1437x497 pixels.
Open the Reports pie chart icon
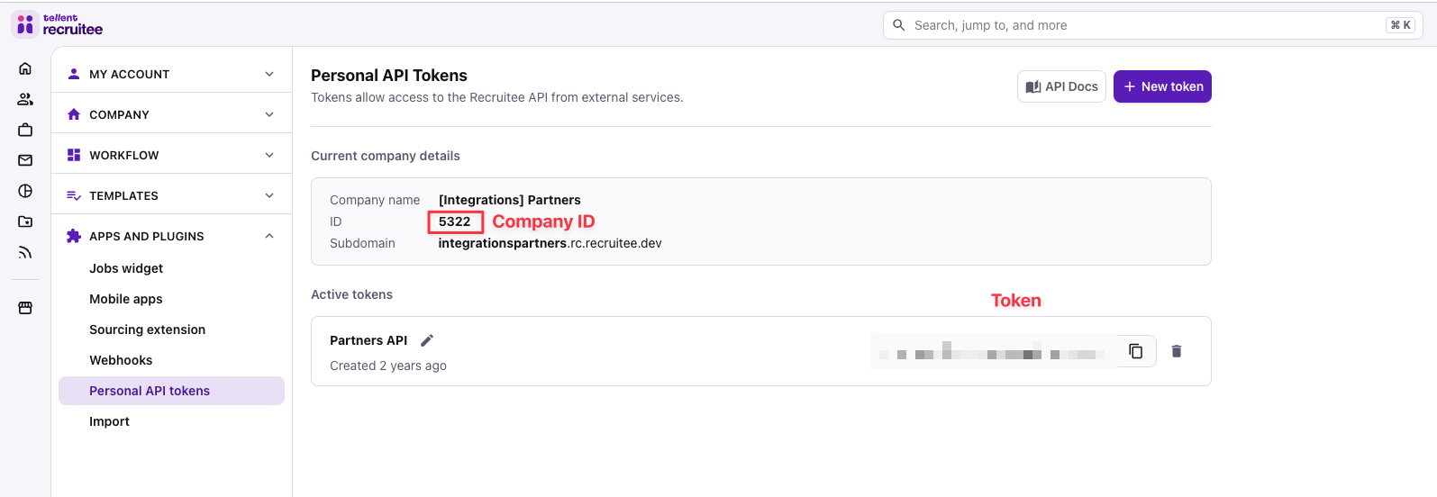(25, 191)
